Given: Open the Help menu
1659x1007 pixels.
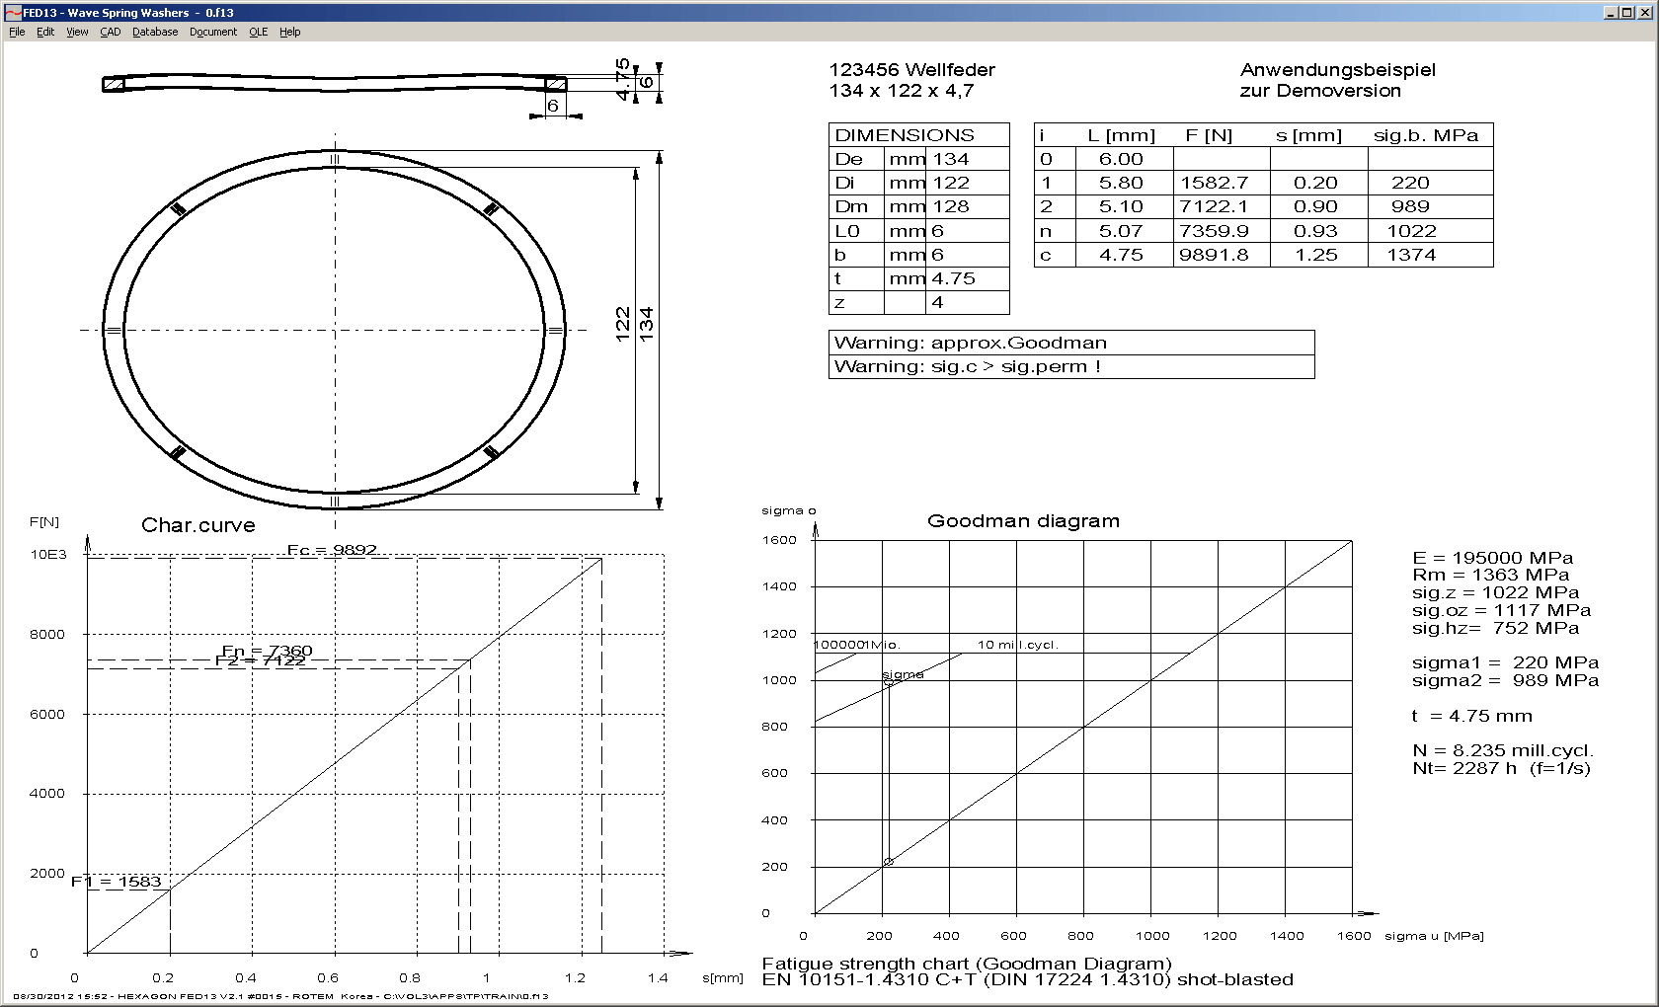Looking at the screenshot, I should tap(289, 32).
